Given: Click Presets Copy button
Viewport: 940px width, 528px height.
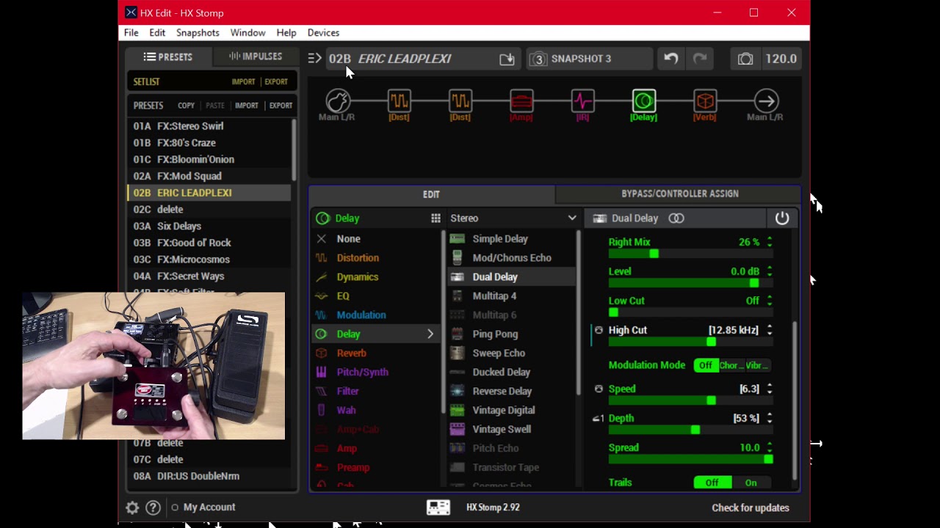Looking at the screenshot, I should (187, 106).
